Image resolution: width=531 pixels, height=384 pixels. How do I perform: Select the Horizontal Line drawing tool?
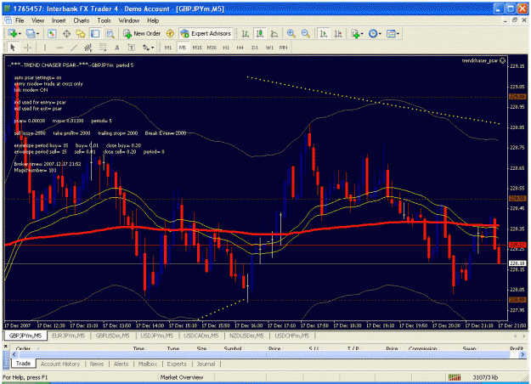(59, 48)
